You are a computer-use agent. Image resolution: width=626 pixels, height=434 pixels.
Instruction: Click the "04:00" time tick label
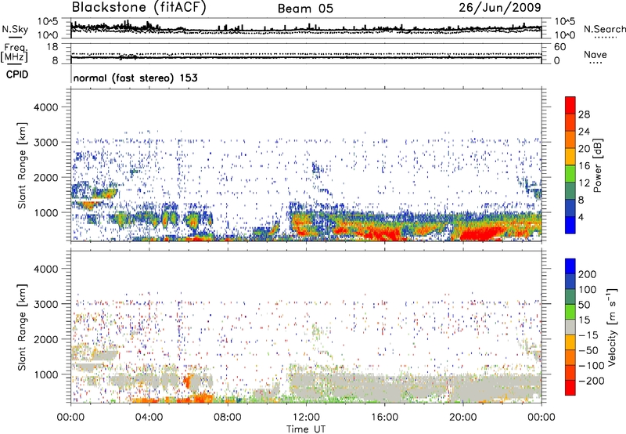(149, 418)
